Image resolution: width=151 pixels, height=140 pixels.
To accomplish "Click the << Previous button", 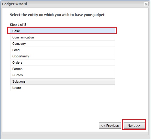I will coord(110,126).
